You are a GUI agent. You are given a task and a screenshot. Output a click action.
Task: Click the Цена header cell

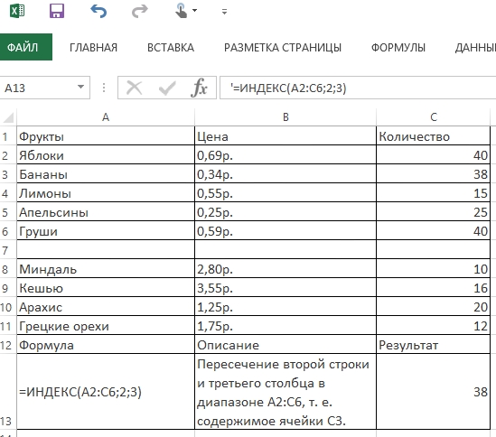[285, 136]
